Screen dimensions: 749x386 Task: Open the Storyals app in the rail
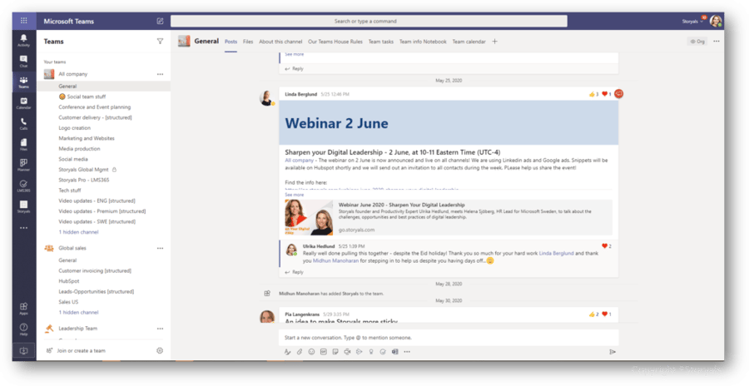tap(23, 206)
